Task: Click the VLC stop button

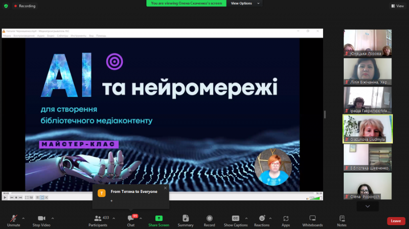Action: (x=16, y=197)
